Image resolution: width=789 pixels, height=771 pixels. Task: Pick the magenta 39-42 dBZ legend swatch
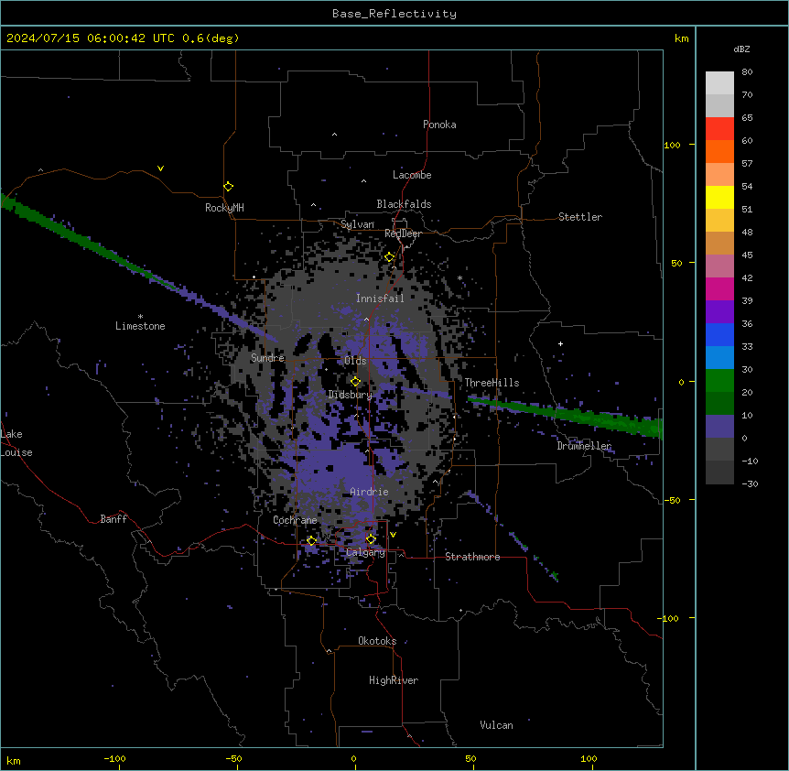click(x=719, y=288)
